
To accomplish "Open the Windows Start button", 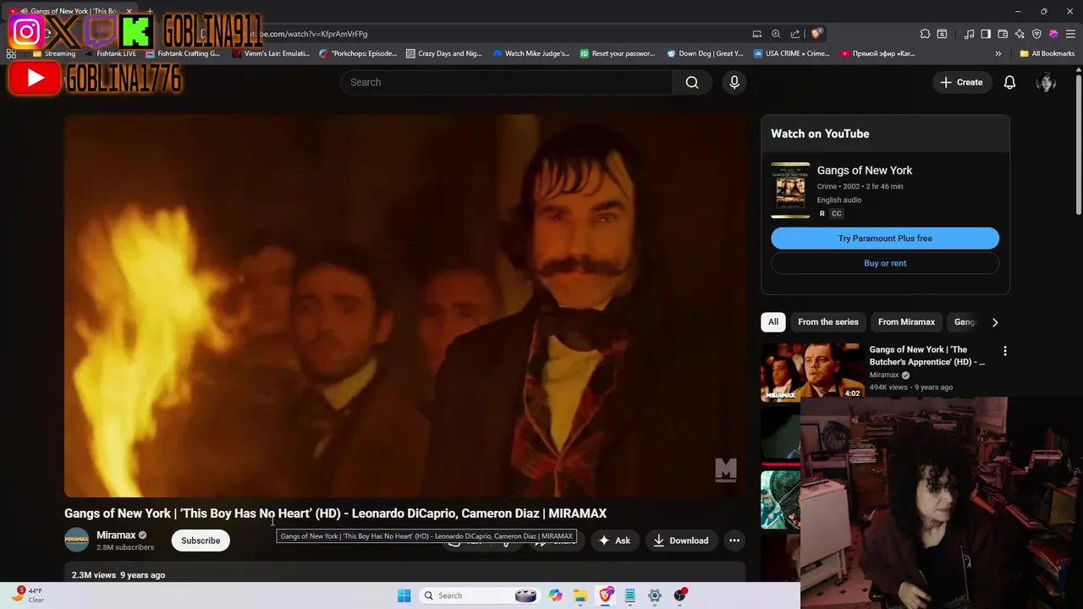I will tap(404, 595).
